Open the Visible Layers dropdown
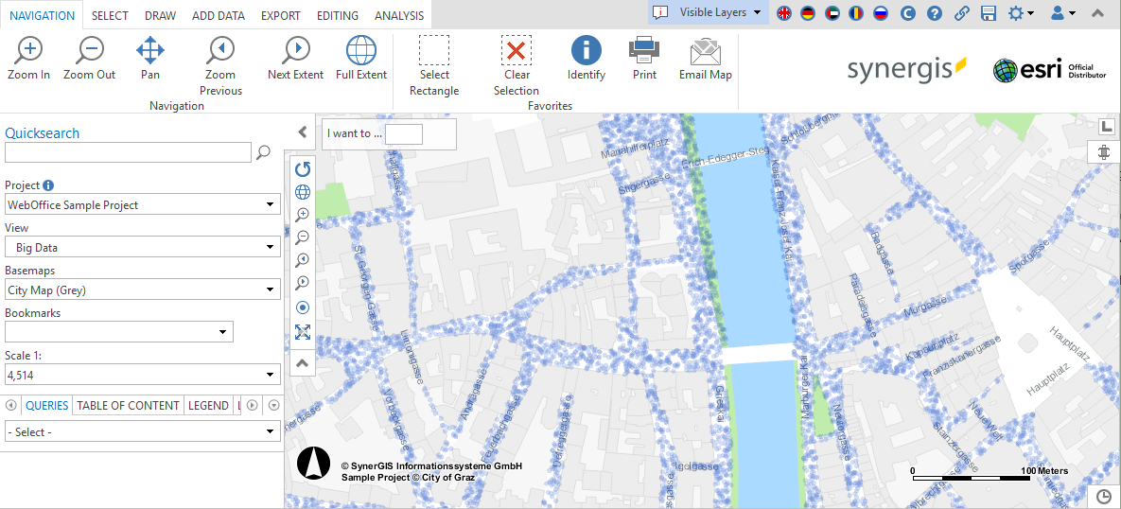 coord(709,12)
